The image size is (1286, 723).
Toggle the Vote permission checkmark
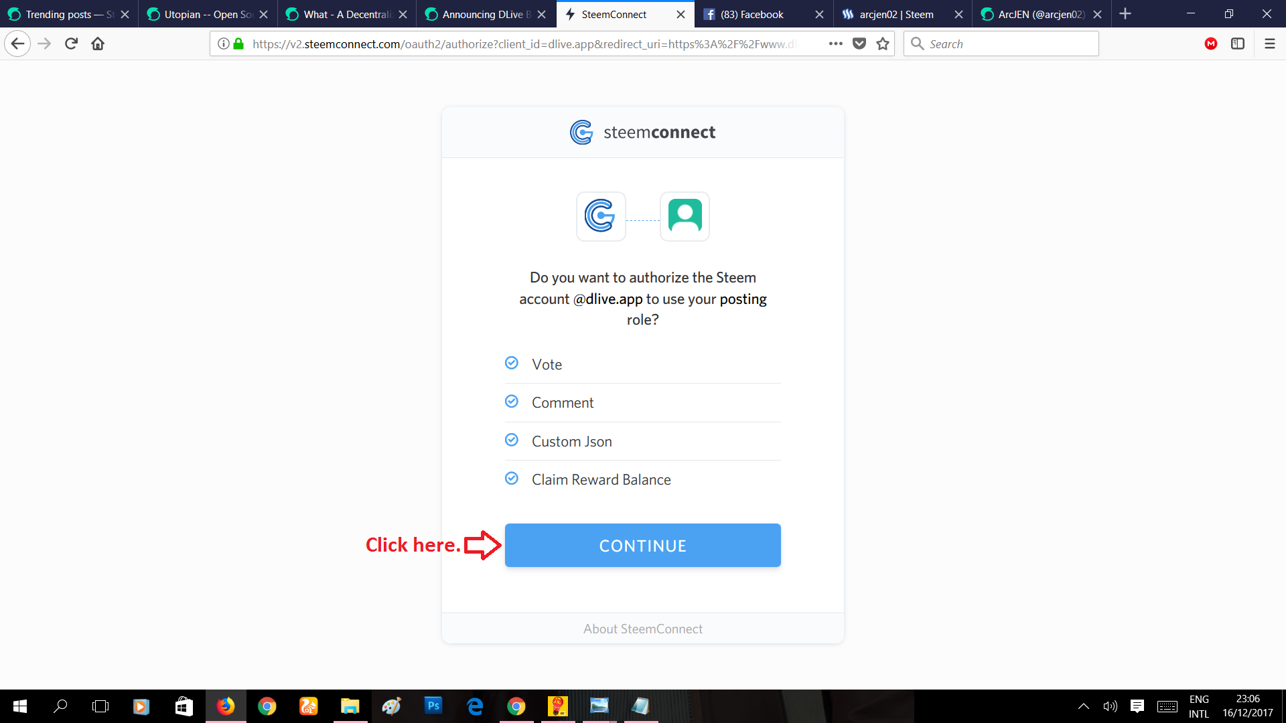[512, 363]
